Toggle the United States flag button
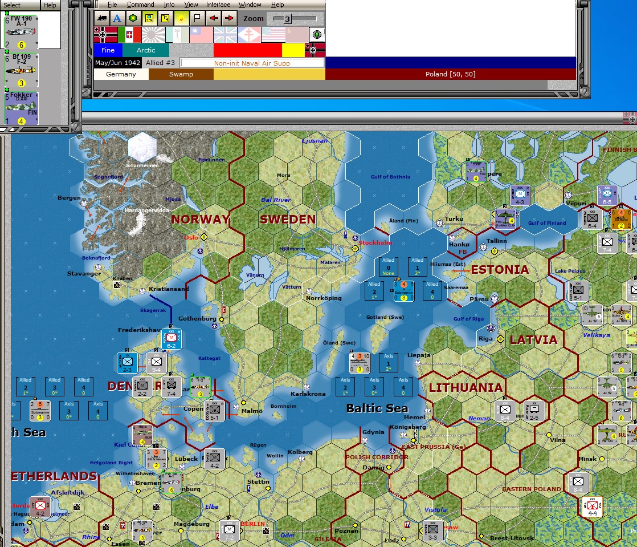This screenshot has width=637, height=547. point(273,35)
